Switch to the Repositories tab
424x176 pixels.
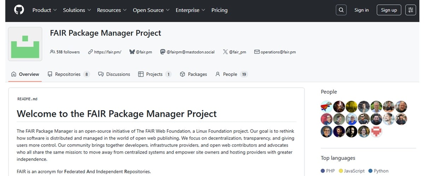pyautogui.click(x=69, y=74)
